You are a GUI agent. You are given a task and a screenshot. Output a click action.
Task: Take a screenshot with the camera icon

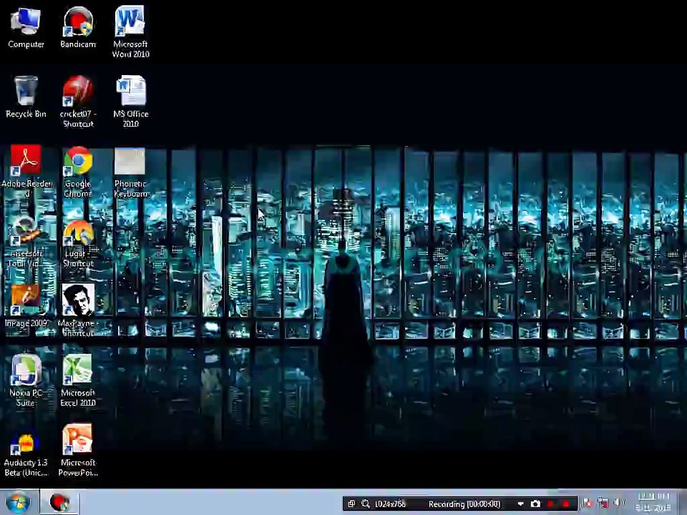(x=535, y=504)
